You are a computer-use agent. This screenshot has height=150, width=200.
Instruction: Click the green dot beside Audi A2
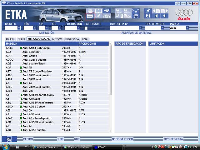tap(21, 83)
